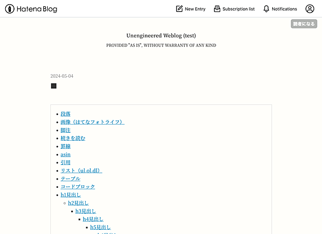Open the テーブル contents link

pyautogui.click(x=71, y=179)
